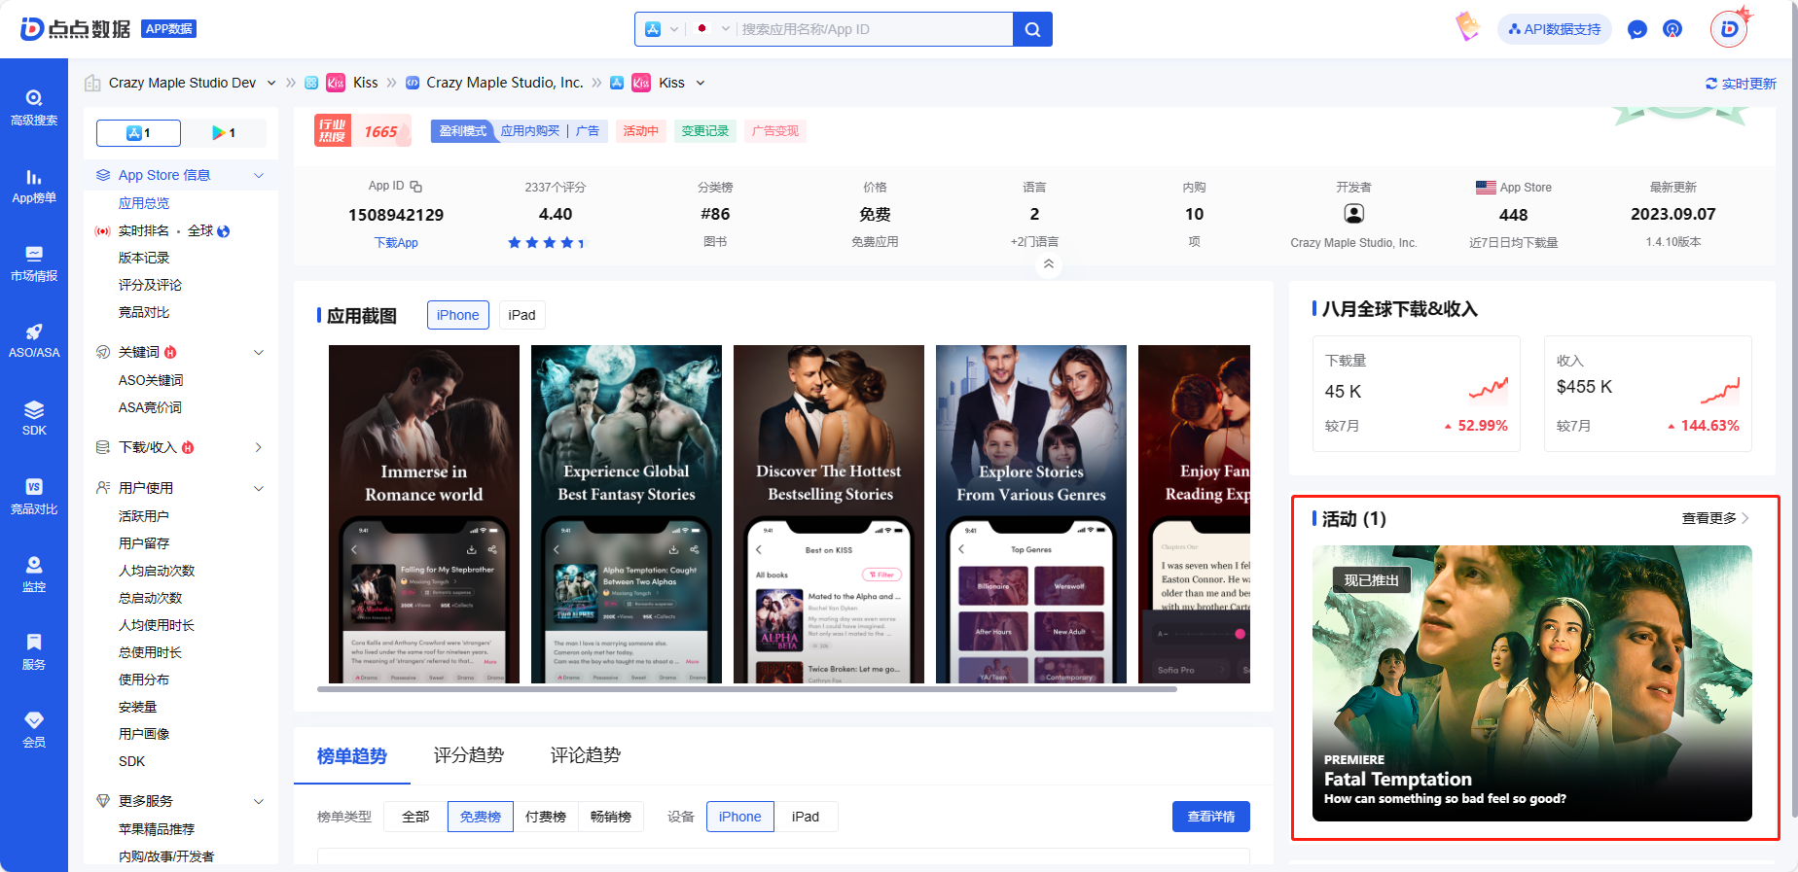Expand the 下载/收入 section
This screenshot has width=1798, height=872.
tap(259, 447)
